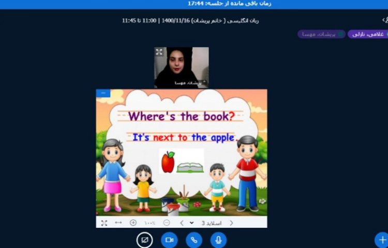Click the left-pointing slide navigation arrow
The width and height of the screenshot is (388, 248).
click(182, 223)
